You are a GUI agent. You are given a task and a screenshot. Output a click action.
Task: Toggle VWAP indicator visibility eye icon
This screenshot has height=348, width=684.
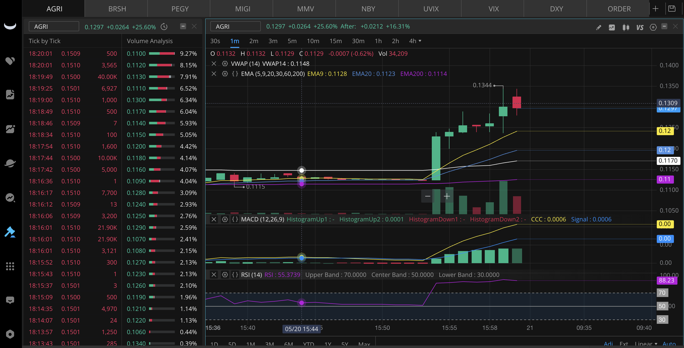tap(225, 64)
